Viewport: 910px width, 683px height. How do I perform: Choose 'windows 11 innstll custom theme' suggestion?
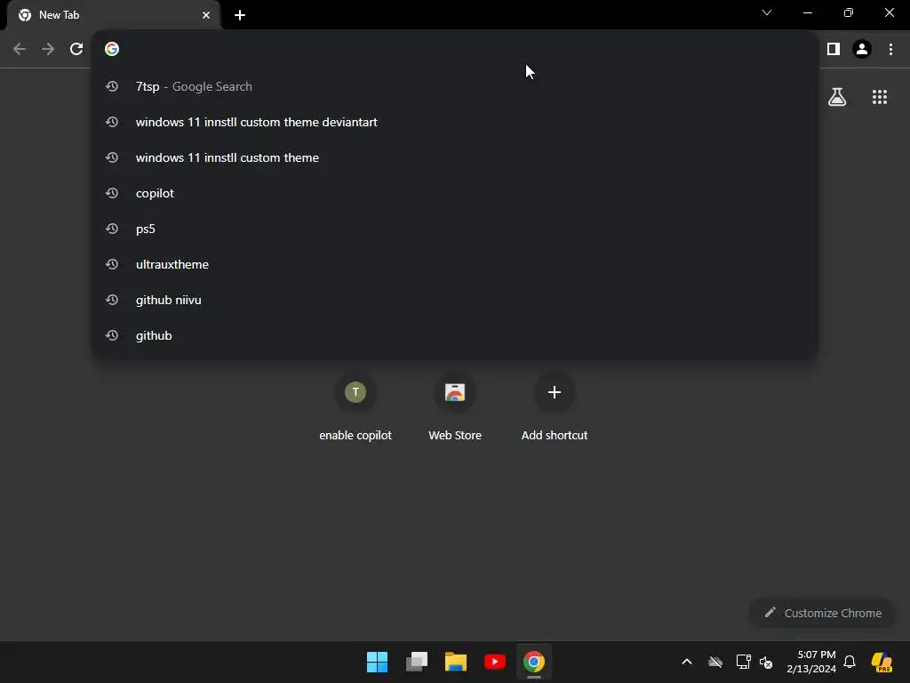coord(455,157)
